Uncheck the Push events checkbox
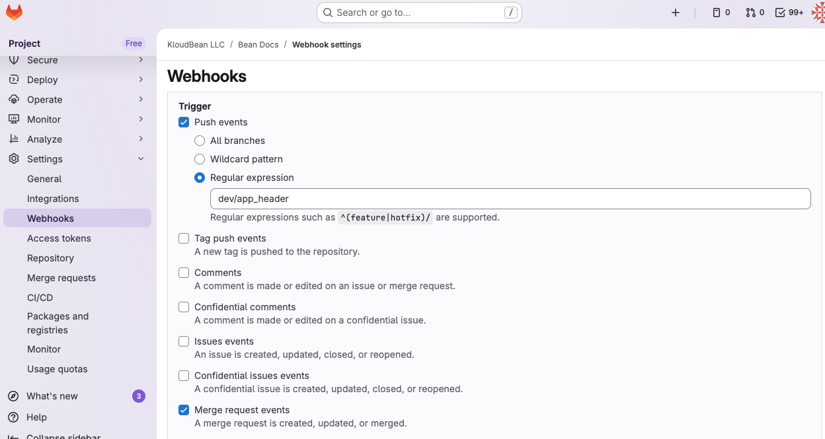Screen dimensions: 825x439 (184, 122)
